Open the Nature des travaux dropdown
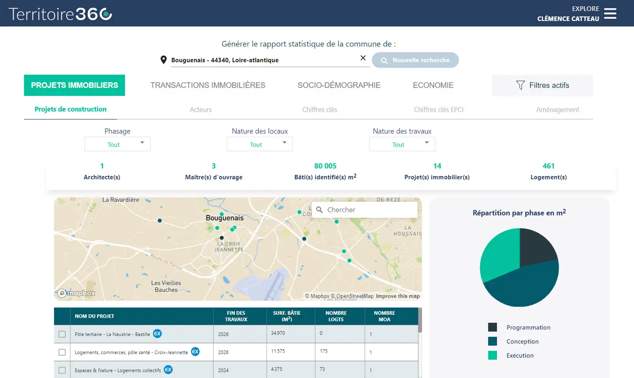The width and height of the screenshot is (634, 378). 402,144
